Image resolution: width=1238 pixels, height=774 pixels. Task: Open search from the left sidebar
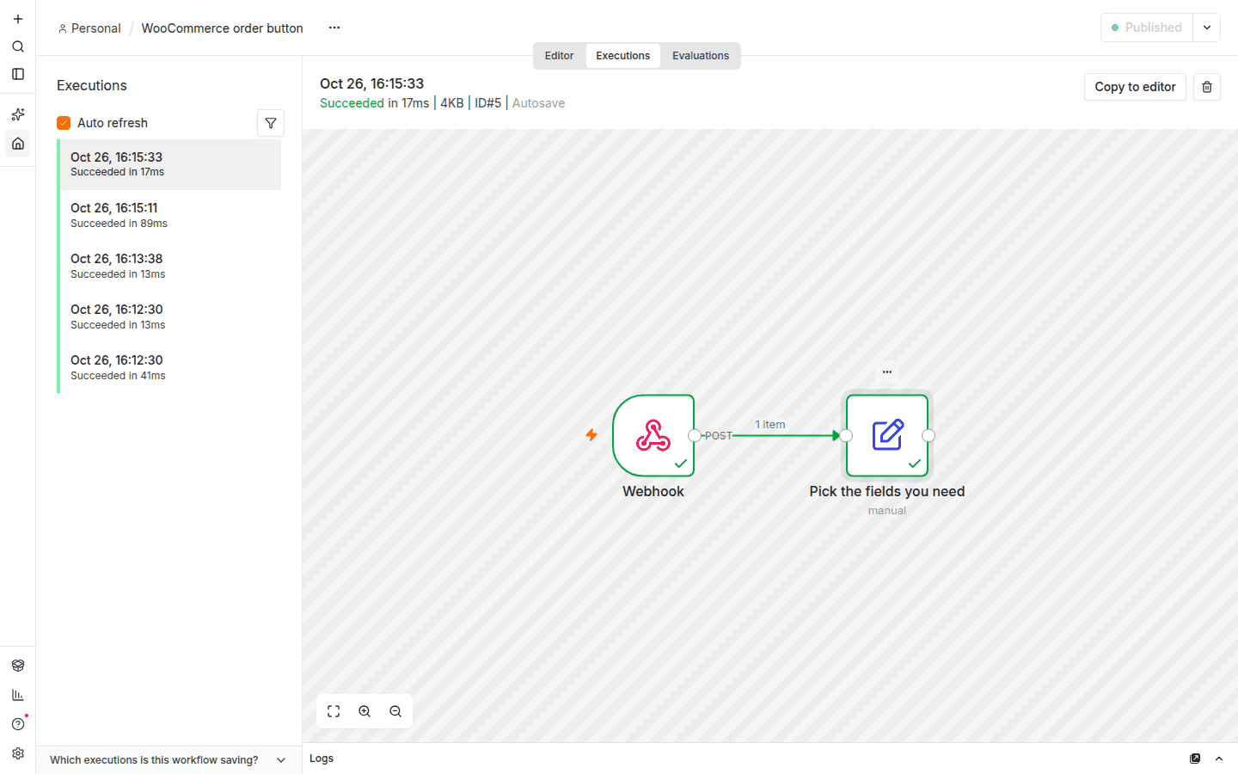18,46
